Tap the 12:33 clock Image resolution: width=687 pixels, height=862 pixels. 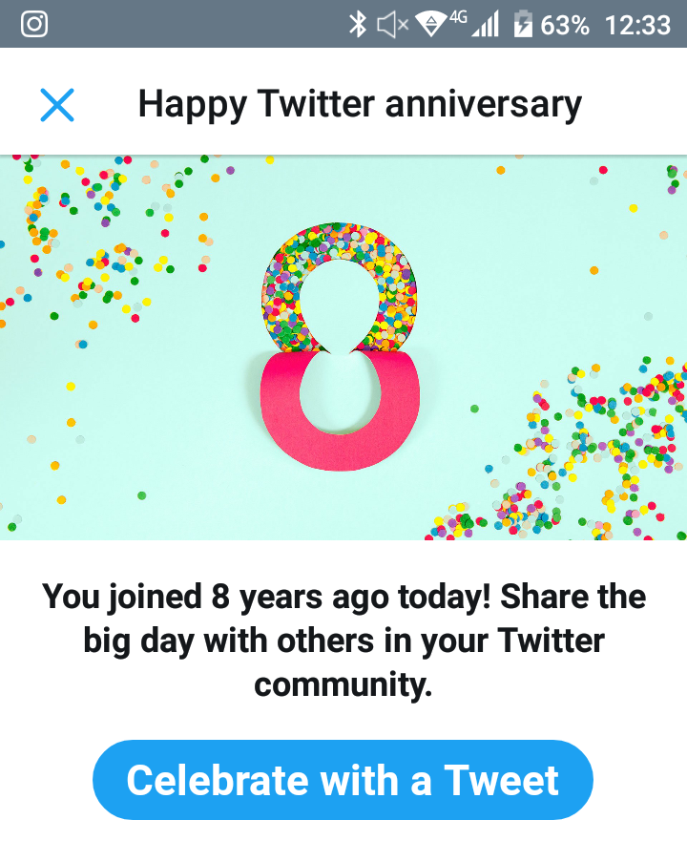[637, 25]
